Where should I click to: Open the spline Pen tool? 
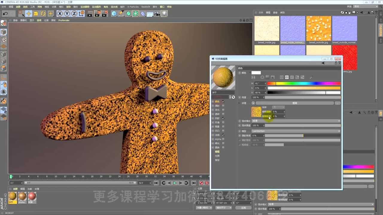point(121,13)
